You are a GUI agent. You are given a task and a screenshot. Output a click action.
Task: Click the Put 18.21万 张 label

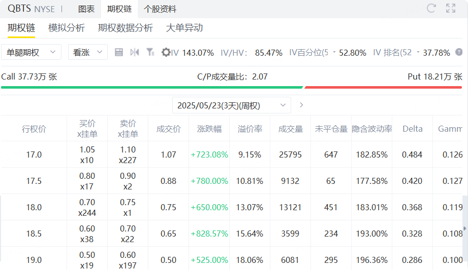tap(435, 76)
